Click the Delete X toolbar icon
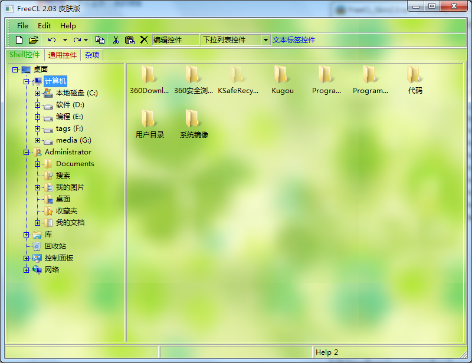This screenshot has height=363, width=472. [144, 39]
